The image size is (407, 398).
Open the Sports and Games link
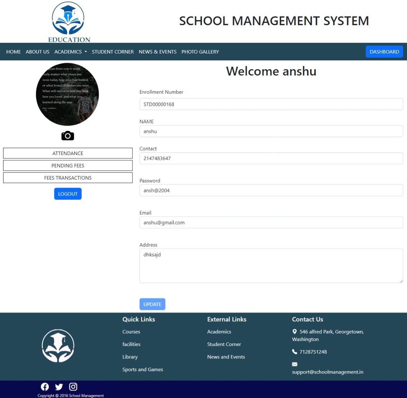pos(142,369)
